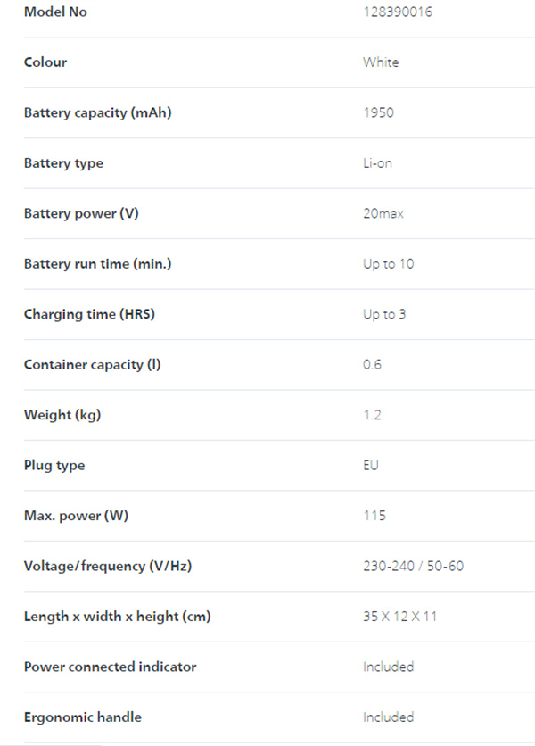The image size is (535, 746).
Task: Click the Weight (kg) value 1.2
Action: (373, 415)
